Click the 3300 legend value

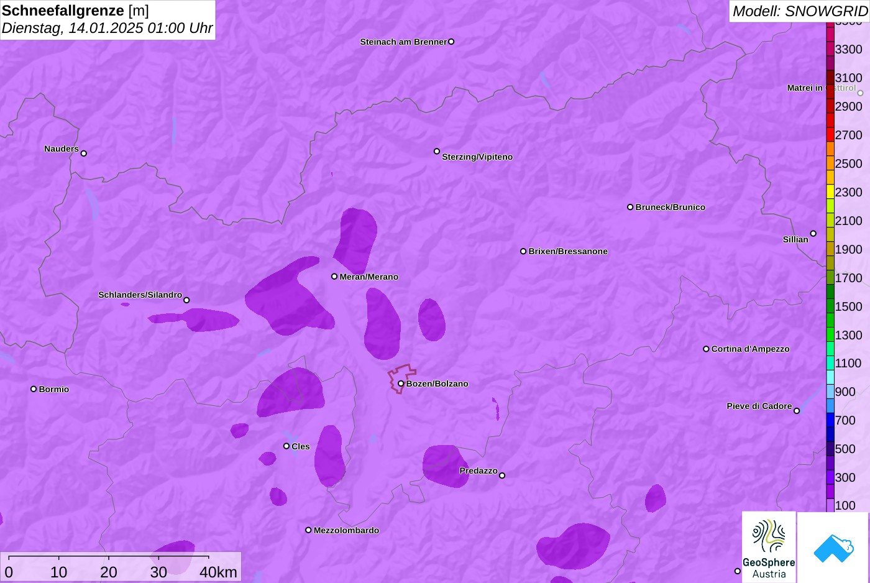point(849,49)
